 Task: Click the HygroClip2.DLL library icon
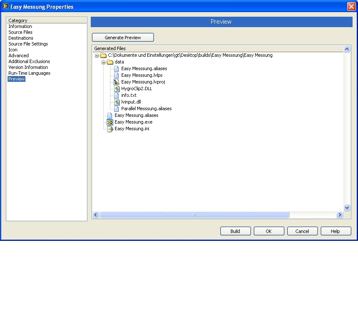117,88
